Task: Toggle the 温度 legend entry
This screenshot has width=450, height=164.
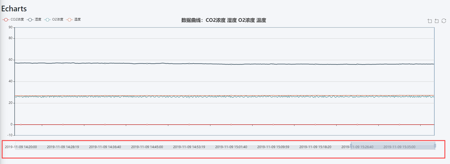Action: click(73, 19)
